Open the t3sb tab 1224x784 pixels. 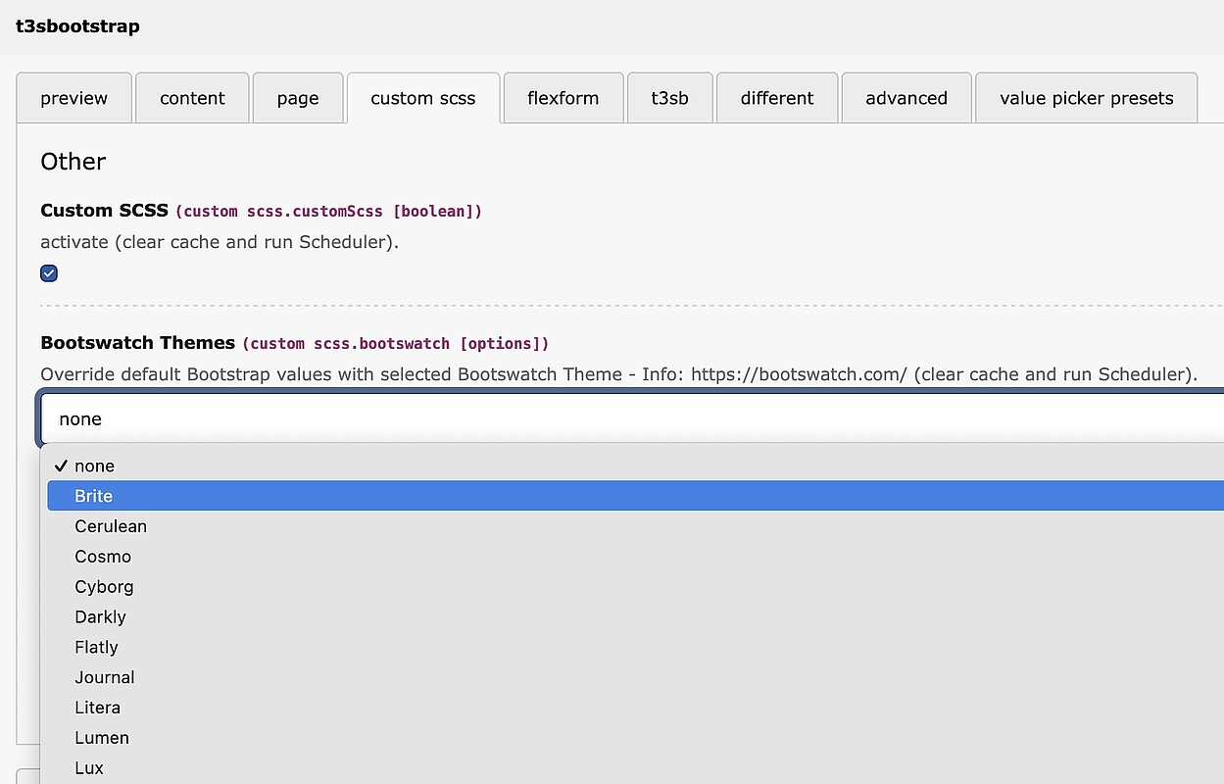click(669, 98)
